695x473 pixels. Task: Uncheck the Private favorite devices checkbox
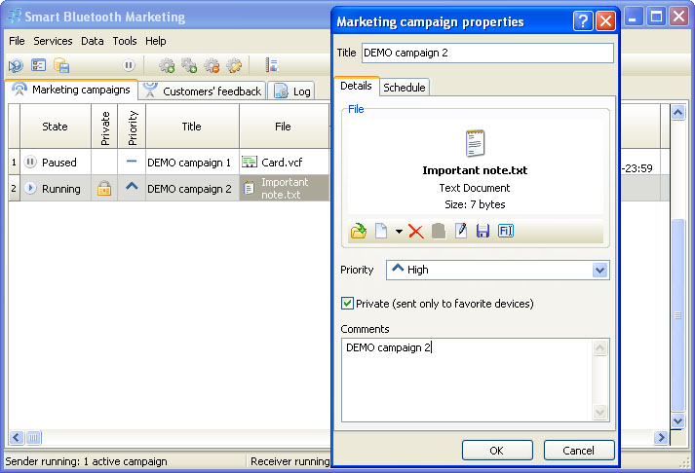[x=348, y=304]
